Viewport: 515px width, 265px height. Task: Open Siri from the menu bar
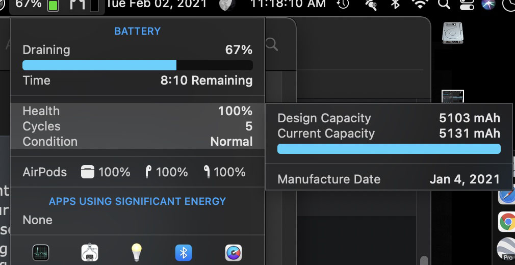click(488, 4)
